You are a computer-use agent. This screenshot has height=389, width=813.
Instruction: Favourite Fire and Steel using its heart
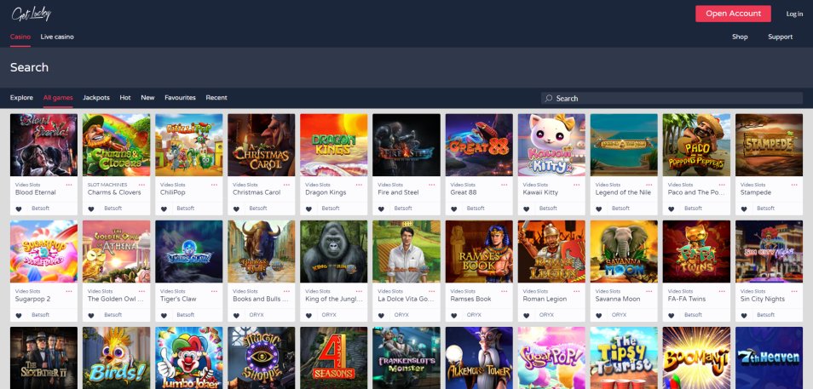382,209
